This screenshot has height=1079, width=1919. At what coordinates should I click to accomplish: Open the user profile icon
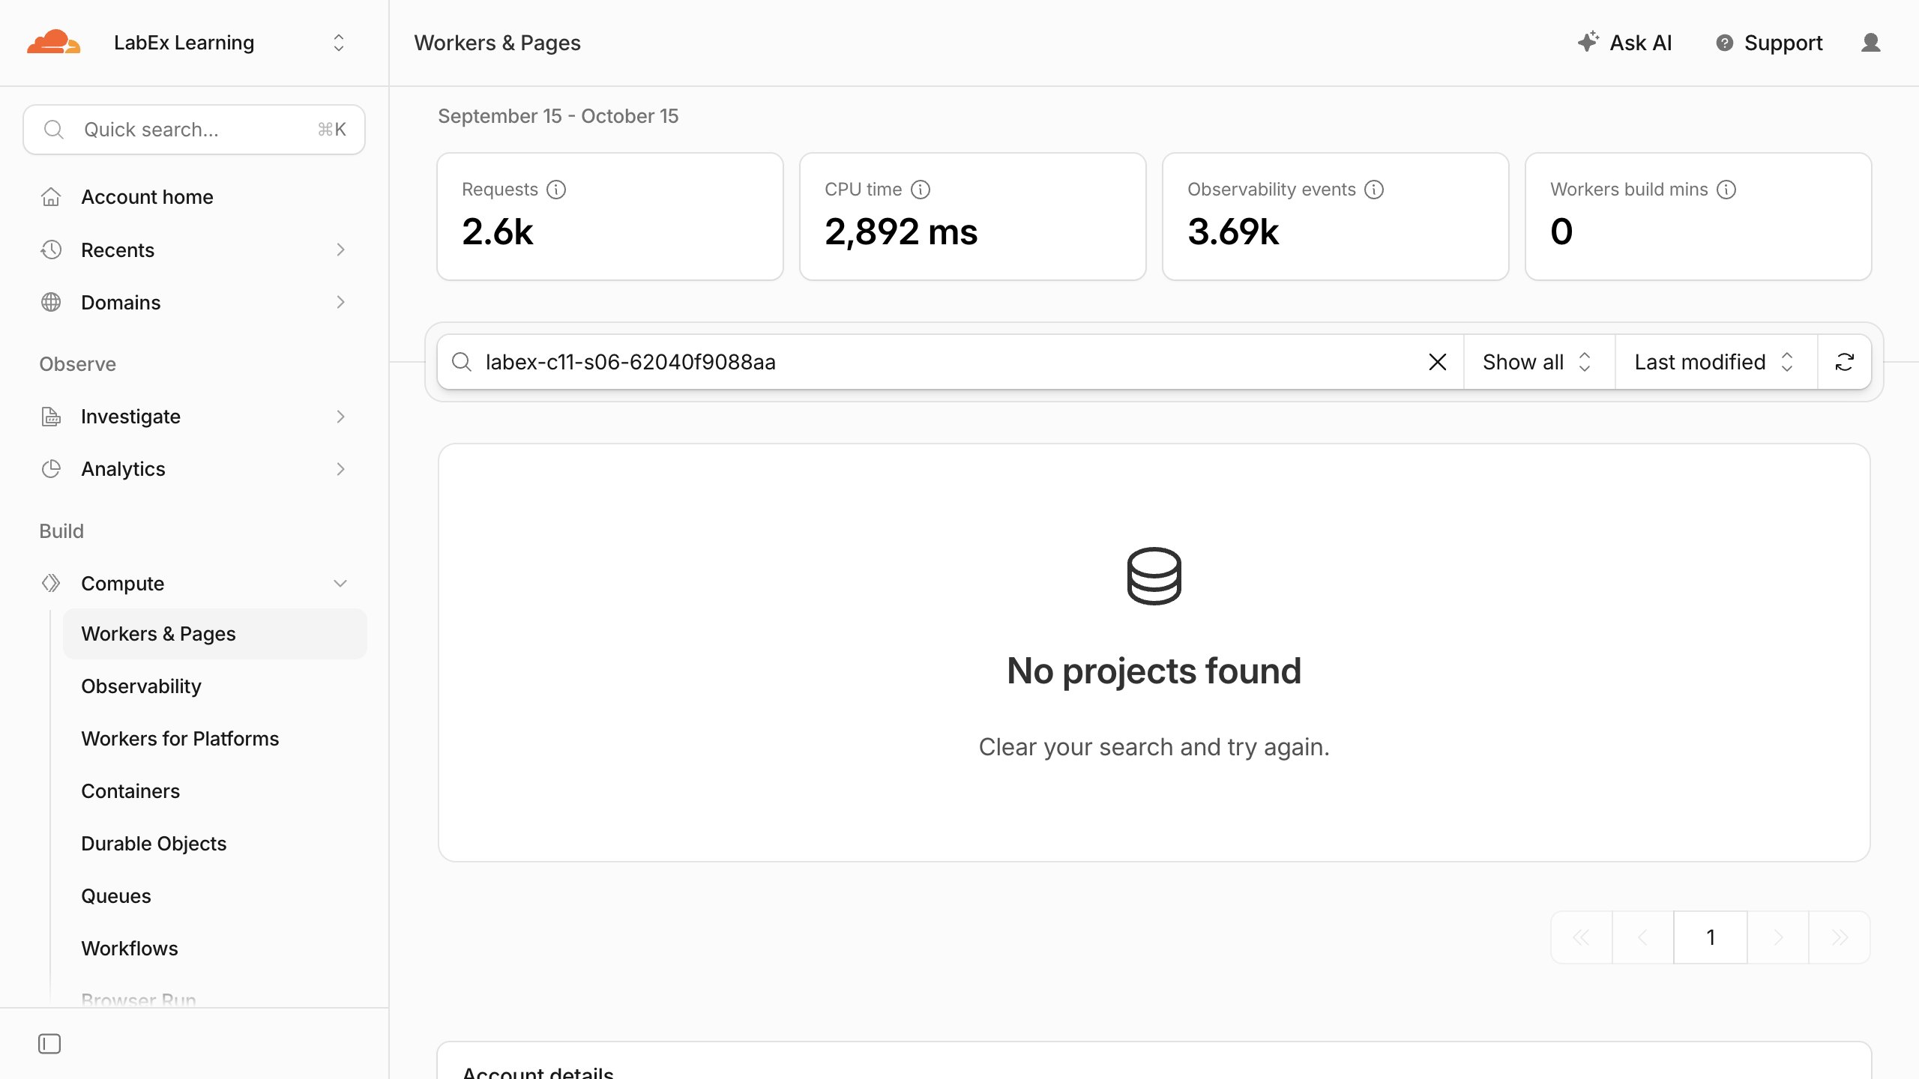pyautogui.click(x=1870, y=43)
